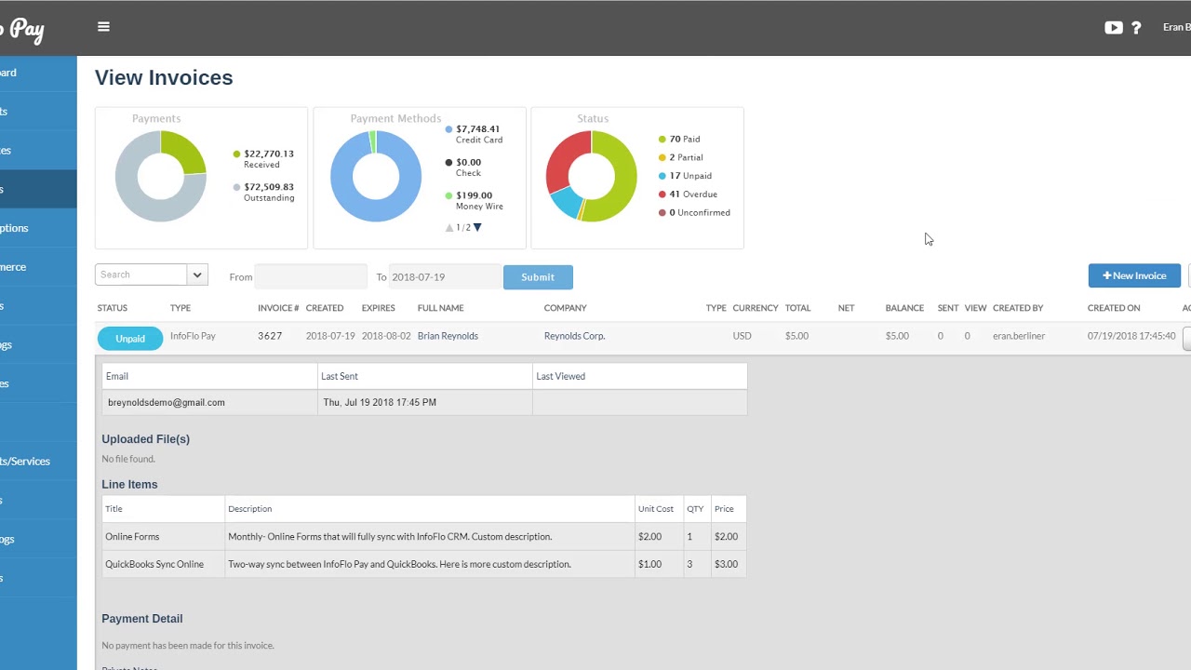The height and width of the screenshot is (670, 1191).
Task: Click the Last Sent value Thu, Jul 19 2018
Action: pyautogui.click(x=380, y=403)
